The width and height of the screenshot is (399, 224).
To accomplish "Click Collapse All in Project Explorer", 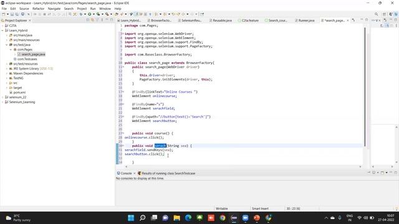I will 88,20.
